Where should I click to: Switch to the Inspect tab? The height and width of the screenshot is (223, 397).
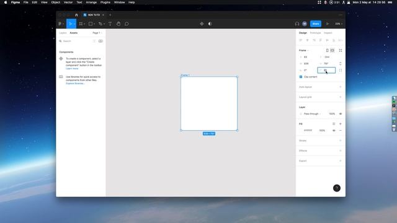click(x=328, y=33)
